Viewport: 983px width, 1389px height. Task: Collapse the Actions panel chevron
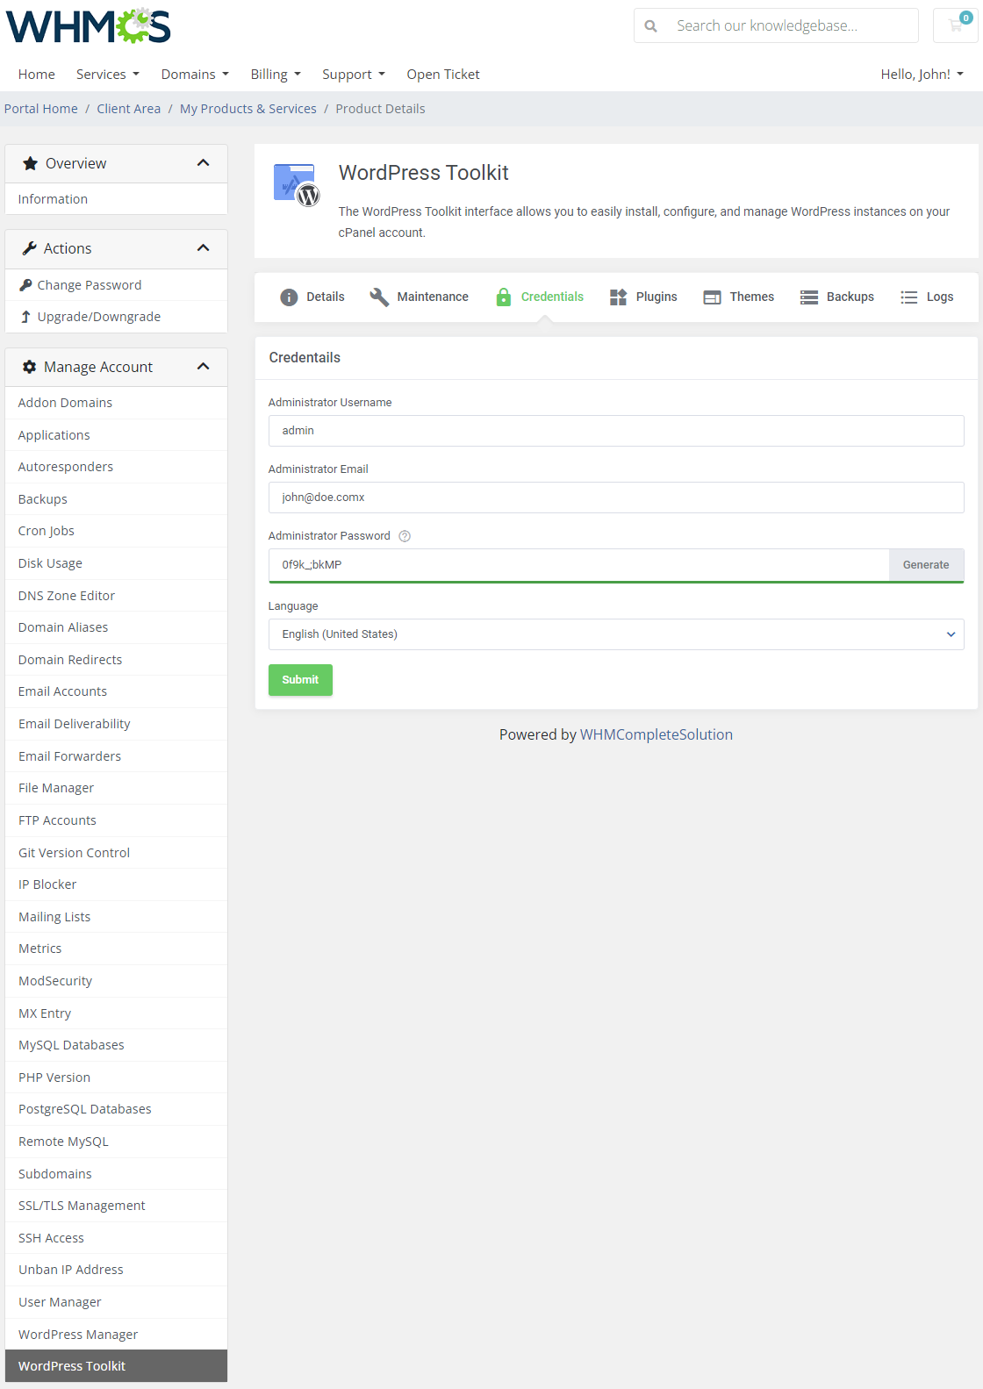pos(204,248)
